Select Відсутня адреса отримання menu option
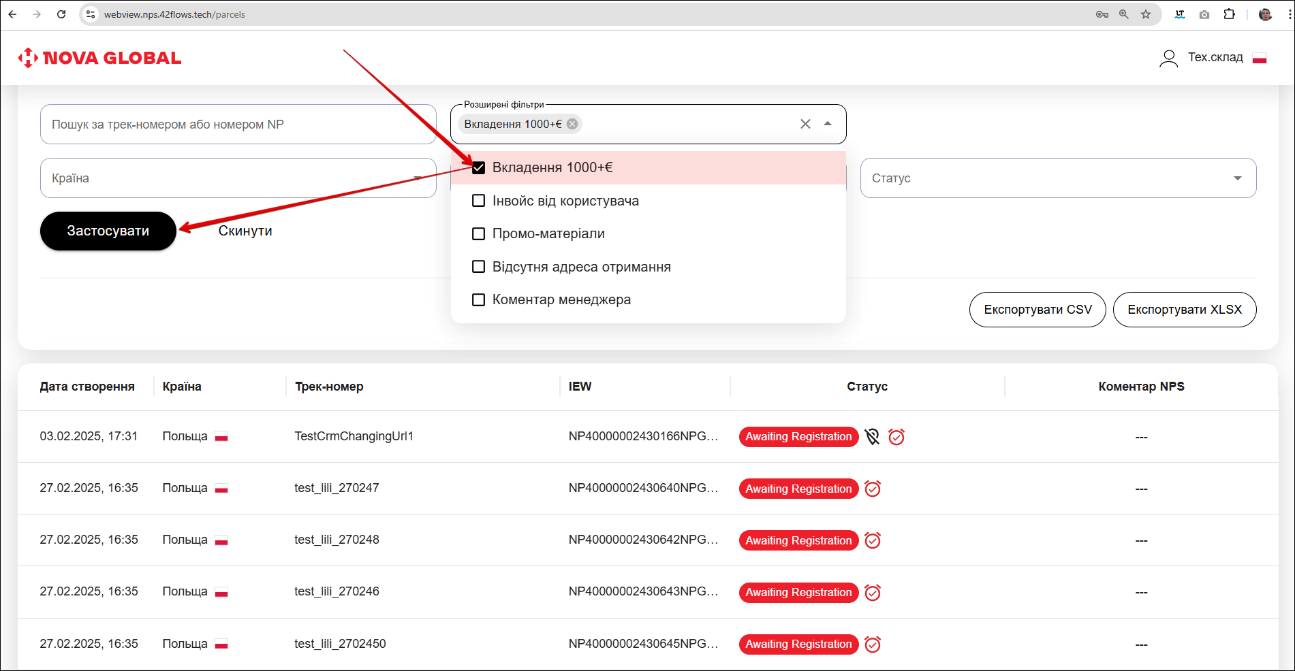Image resolution: width=1295 pixels, height=671 pixels. (x=581, y=267)
